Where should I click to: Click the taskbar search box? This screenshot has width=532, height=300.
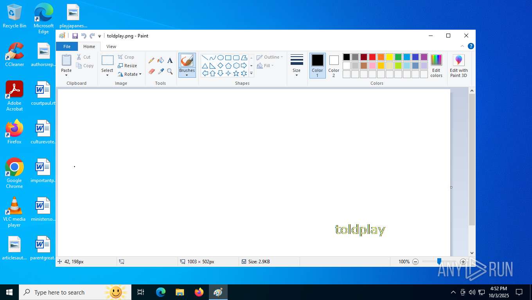(x=75, y=292)
